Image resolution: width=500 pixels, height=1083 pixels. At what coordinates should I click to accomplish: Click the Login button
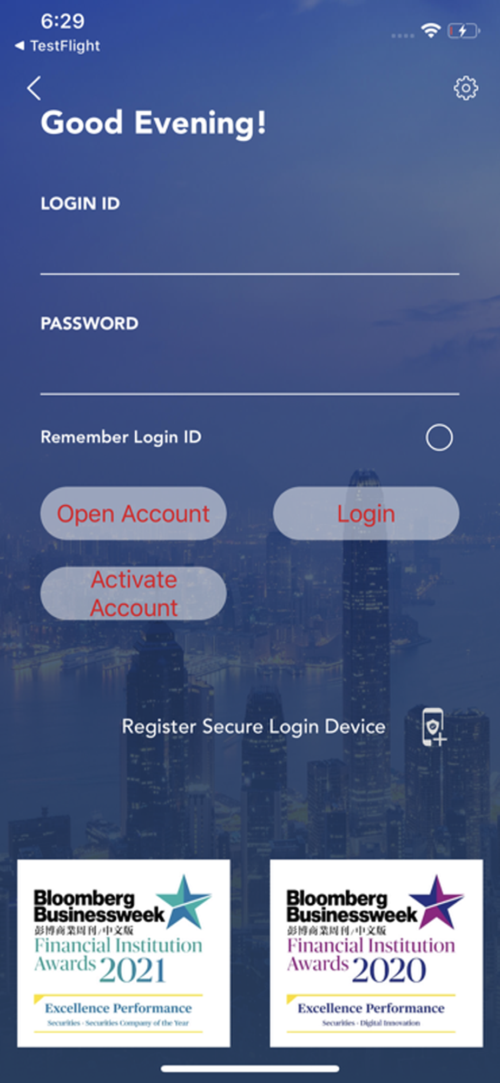click(366, 513)
